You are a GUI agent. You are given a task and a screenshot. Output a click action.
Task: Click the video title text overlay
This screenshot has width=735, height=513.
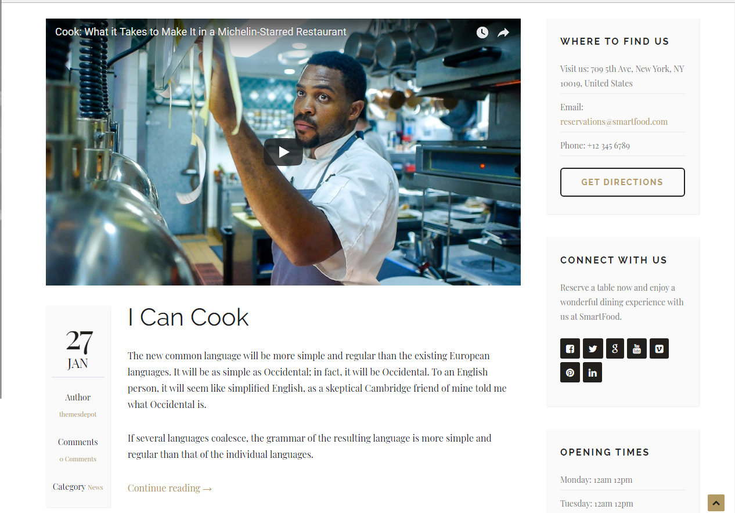coord(201,32)
